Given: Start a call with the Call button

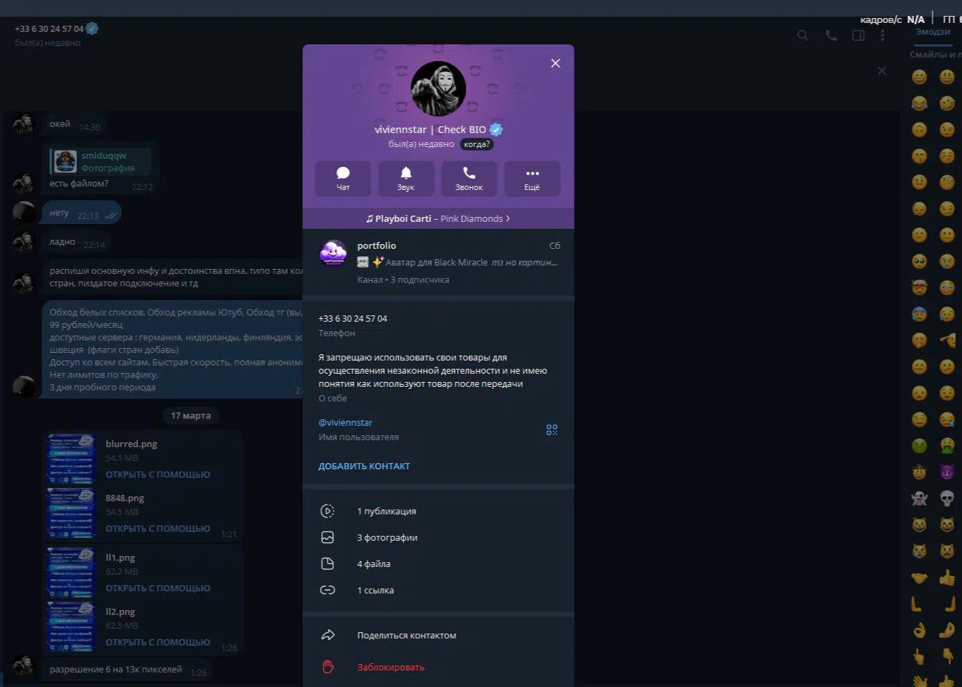Looking at the screenshot, I should (469, 178).
